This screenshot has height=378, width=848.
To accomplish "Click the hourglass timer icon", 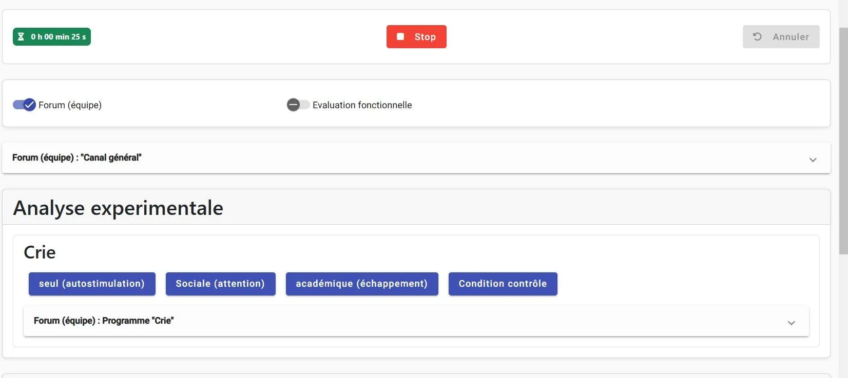I will point(21,37).
